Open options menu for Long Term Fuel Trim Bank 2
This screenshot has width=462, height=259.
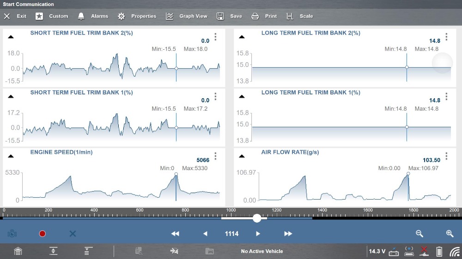point(446,37)
